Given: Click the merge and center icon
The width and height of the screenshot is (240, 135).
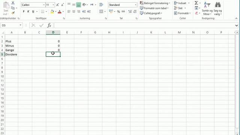Looking at the screenshot, I should click(101, 12).
